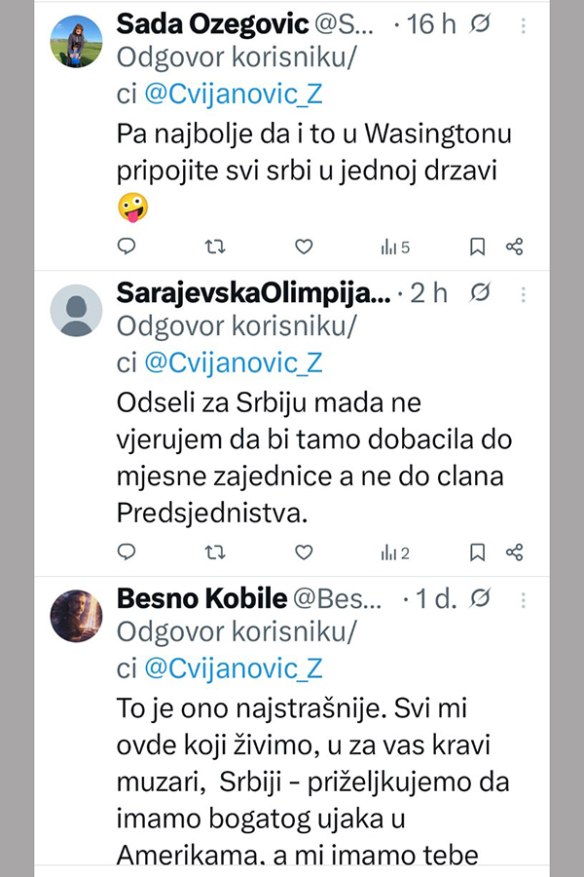The height and width of the screenshot is (877, 584).
Task: Bookmark Sada Ozegovic's tweet
Action: click(477, 248)
